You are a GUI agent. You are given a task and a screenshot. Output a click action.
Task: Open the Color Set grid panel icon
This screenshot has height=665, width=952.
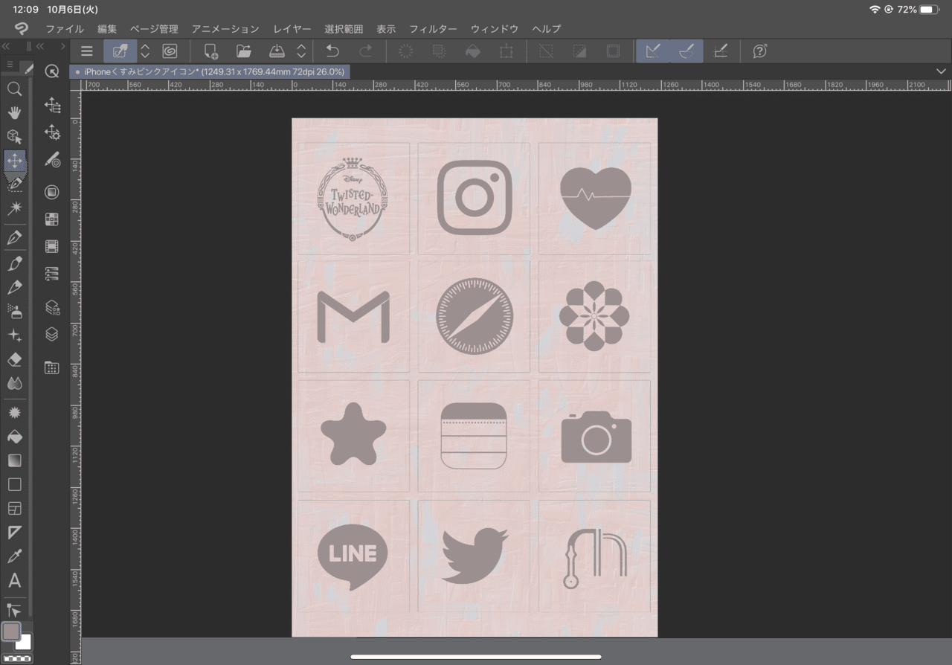click(x=52, y=219)
